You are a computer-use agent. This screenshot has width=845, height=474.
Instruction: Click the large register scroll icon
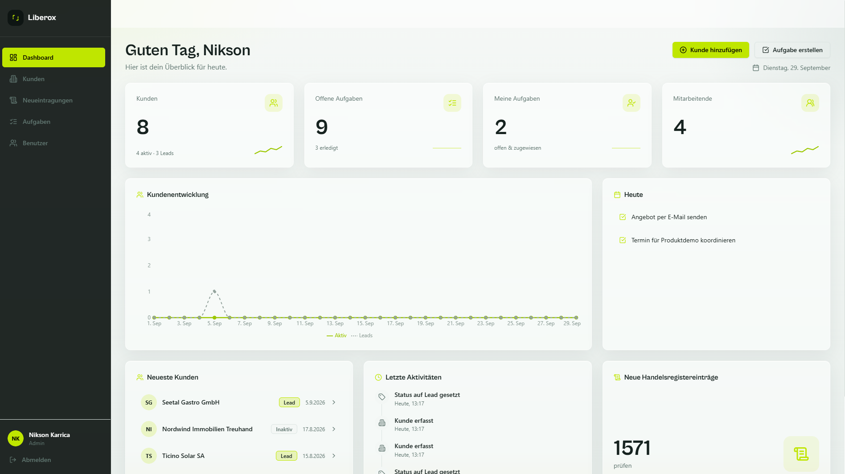[x=801, y=454]
